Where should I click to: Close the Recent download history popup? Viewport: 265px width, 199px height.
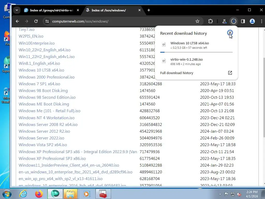tap(230, 33)
